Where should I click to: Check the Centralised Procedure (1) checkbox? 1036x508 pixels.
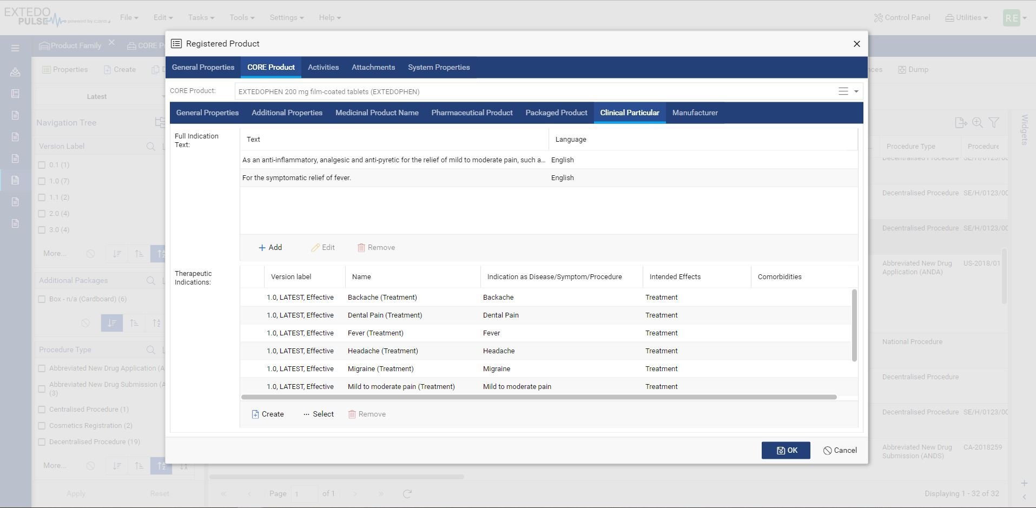coord(42,410)
